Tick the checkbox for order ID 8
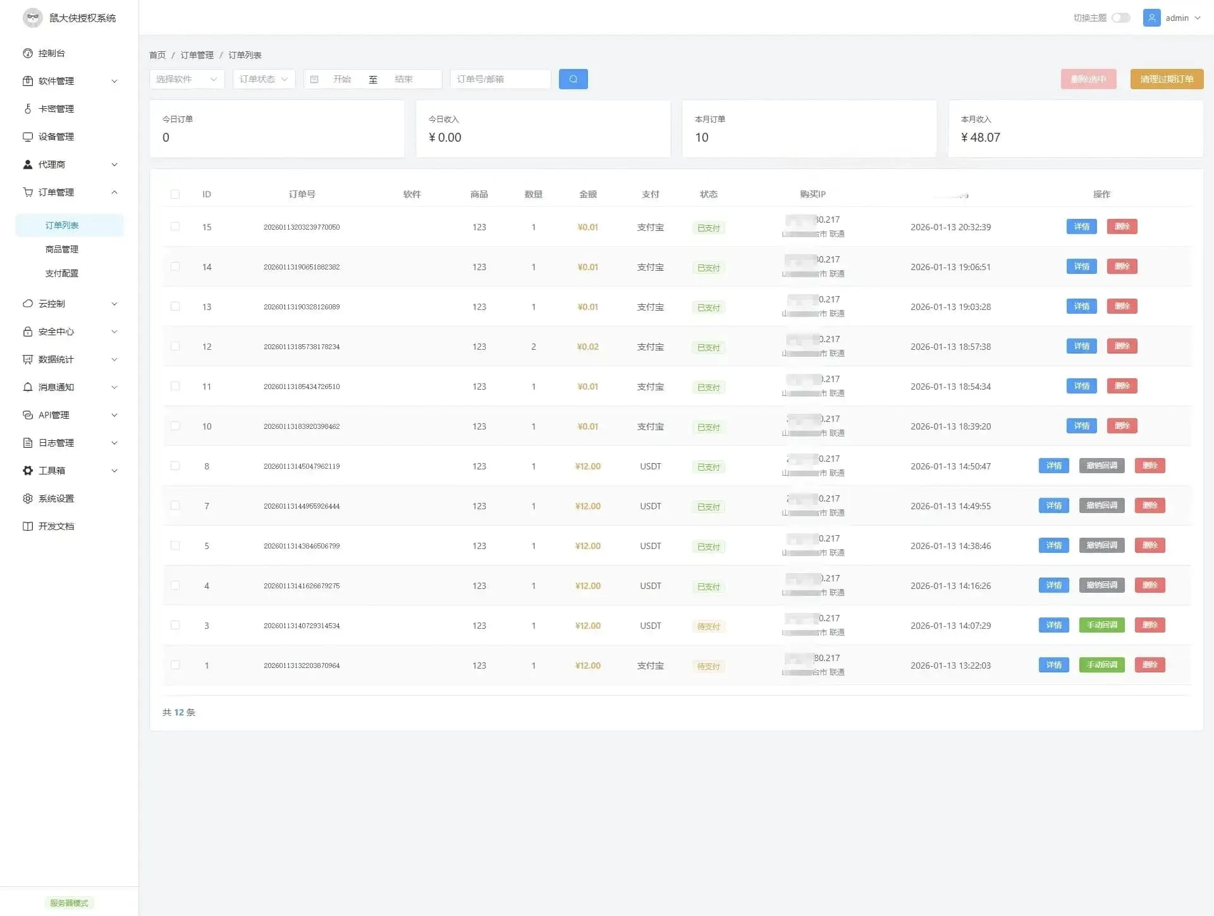 (175, 466)
